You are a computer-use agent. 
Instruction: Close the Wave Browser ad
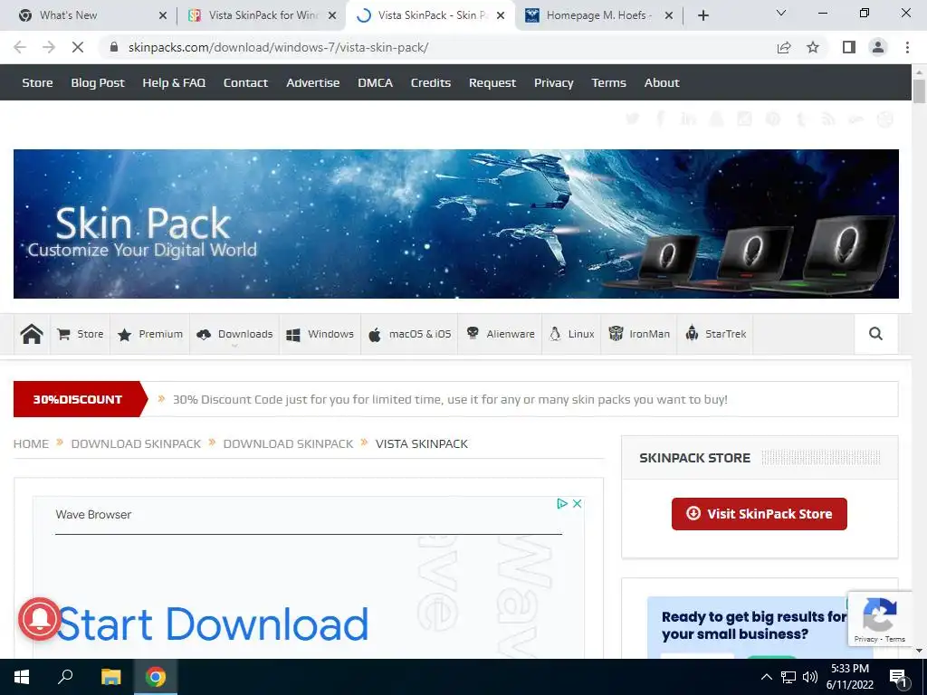577,503
